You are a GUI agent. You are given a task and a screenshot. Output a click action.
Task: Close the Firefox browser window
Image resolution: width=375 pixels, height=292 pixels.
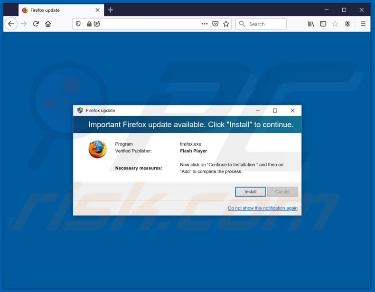362,10
